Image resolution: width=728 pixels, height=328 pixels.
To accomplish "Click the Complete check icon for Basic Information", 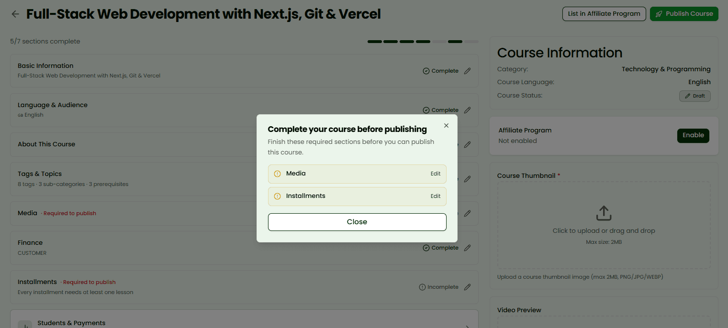I will pos(426,71).
